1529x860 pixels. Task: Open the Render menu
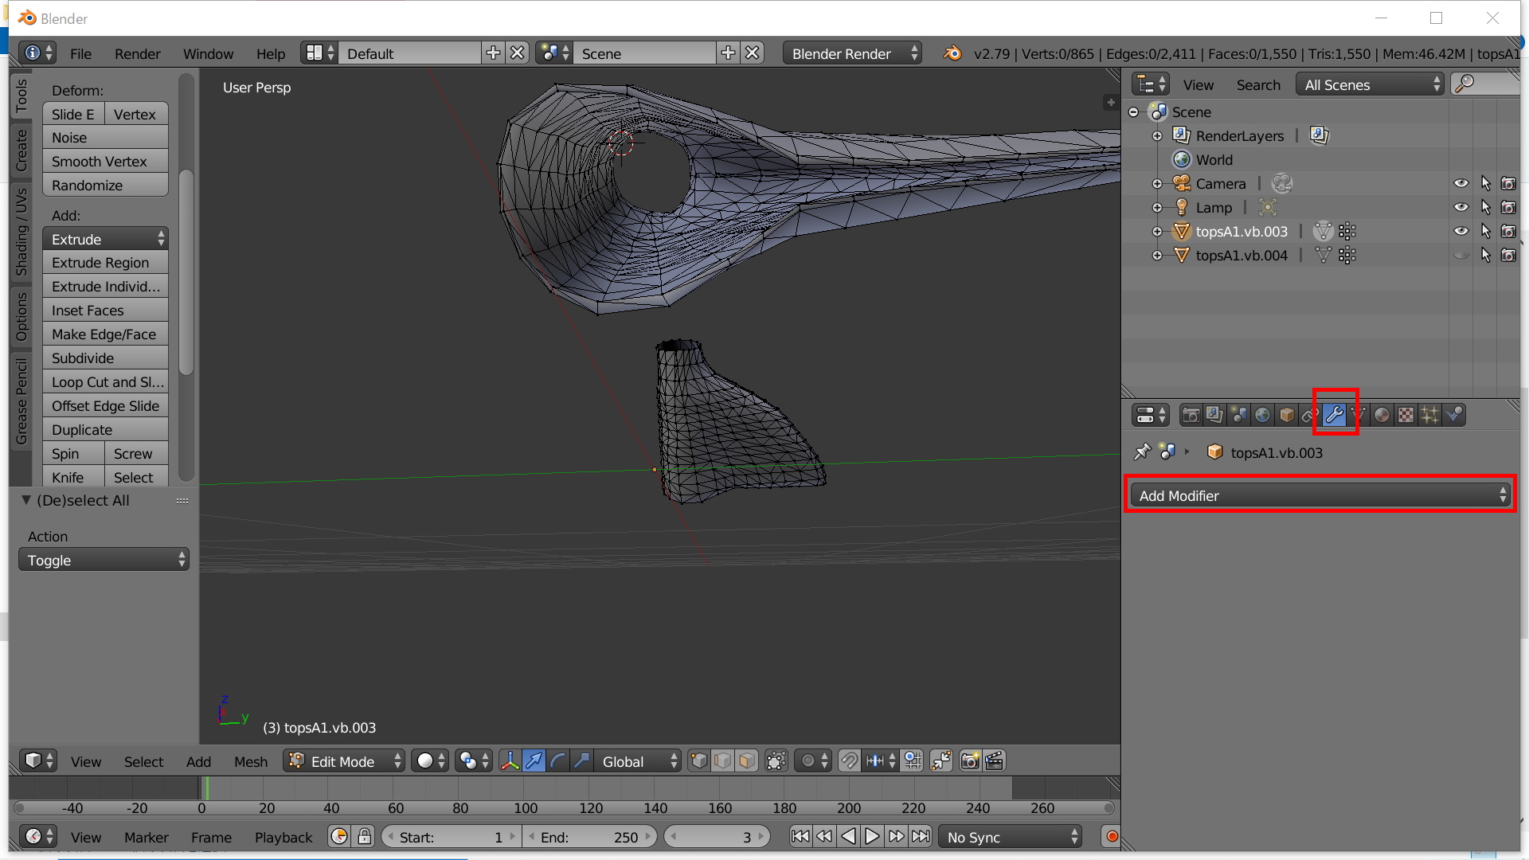pyautogui.click(x=137, y=53)
